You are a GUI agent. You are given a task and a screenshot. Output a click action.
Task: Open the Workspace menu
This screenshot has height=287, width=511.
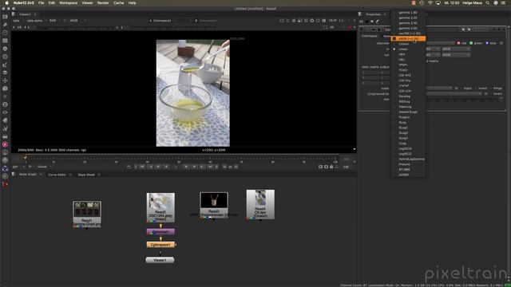[68, 2]
